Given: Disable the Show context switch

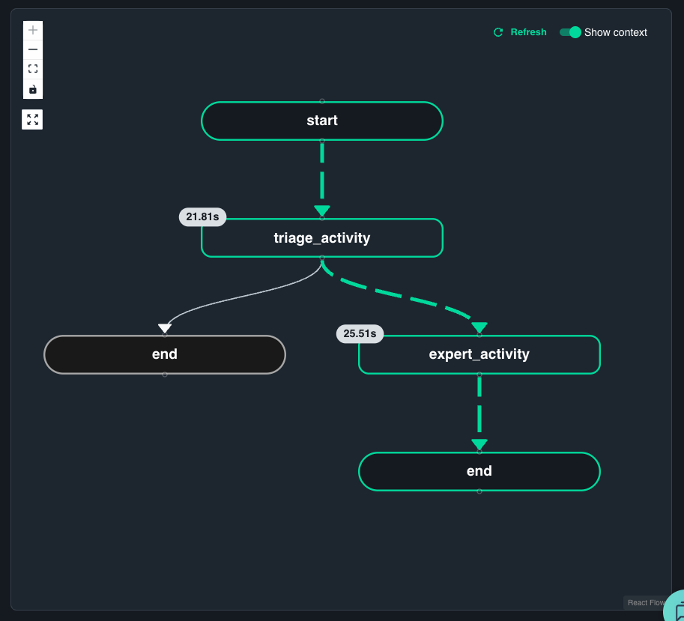Looking at the screenshot, I should pos(570,32).
